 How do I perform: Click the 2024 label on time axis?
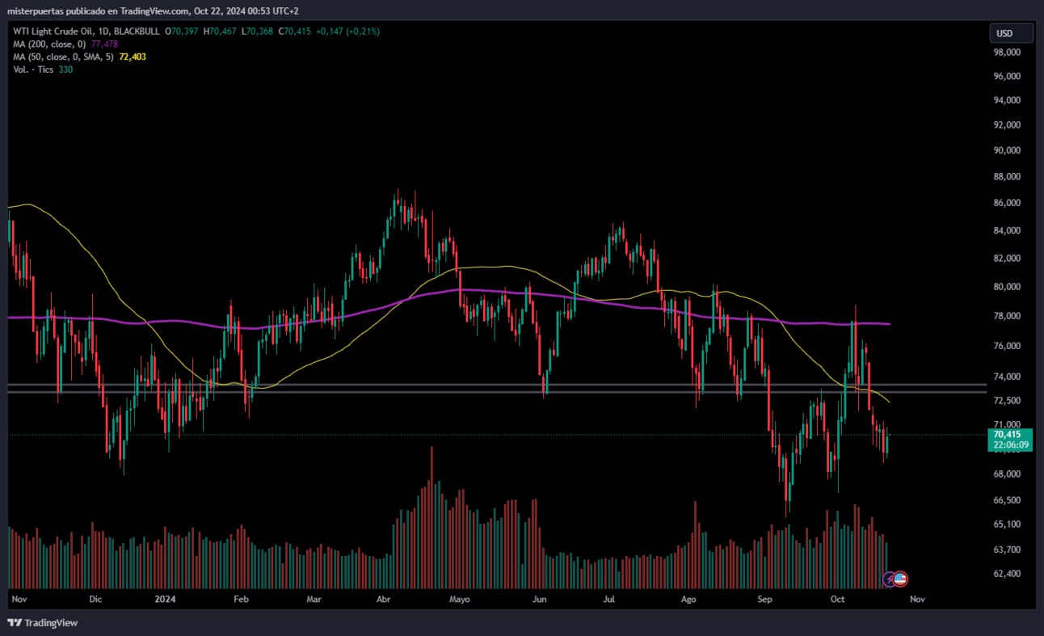pyautogui.click(x=165, y=600)
